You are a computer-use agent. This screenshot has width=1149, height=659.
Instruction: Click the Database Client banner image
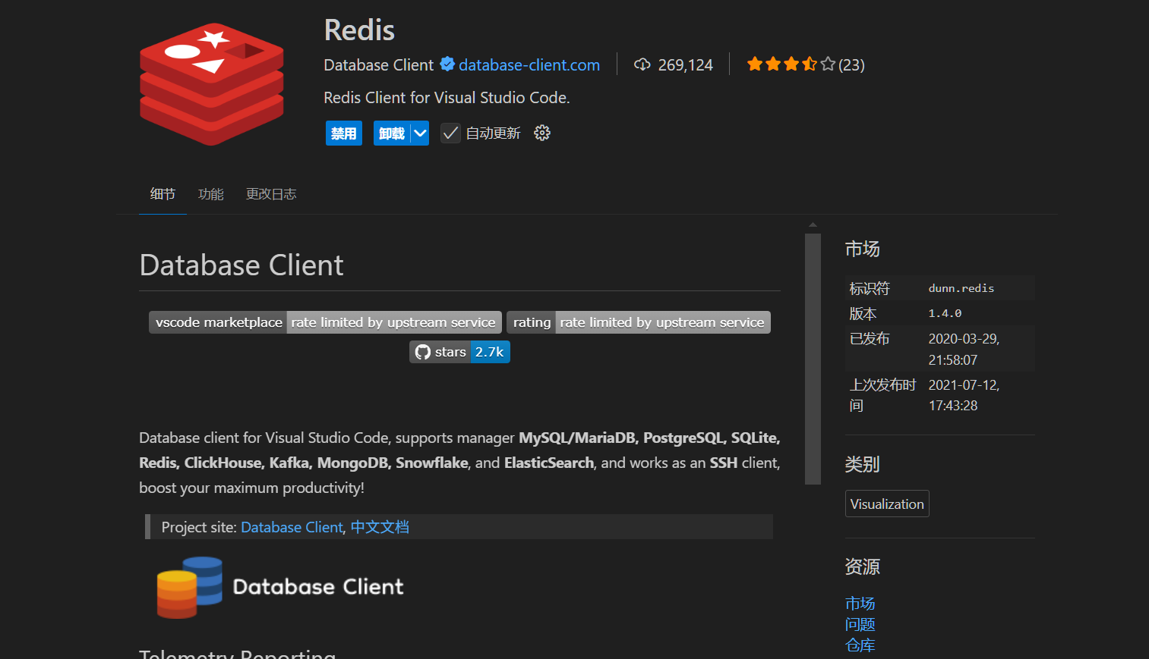coord(281,587)
